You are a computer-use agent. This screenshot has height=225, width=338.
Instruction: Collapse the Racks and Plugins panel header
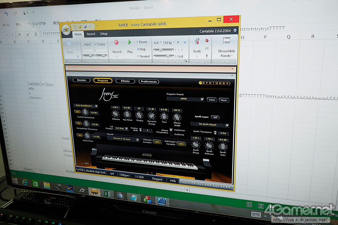tap(67, 68)
